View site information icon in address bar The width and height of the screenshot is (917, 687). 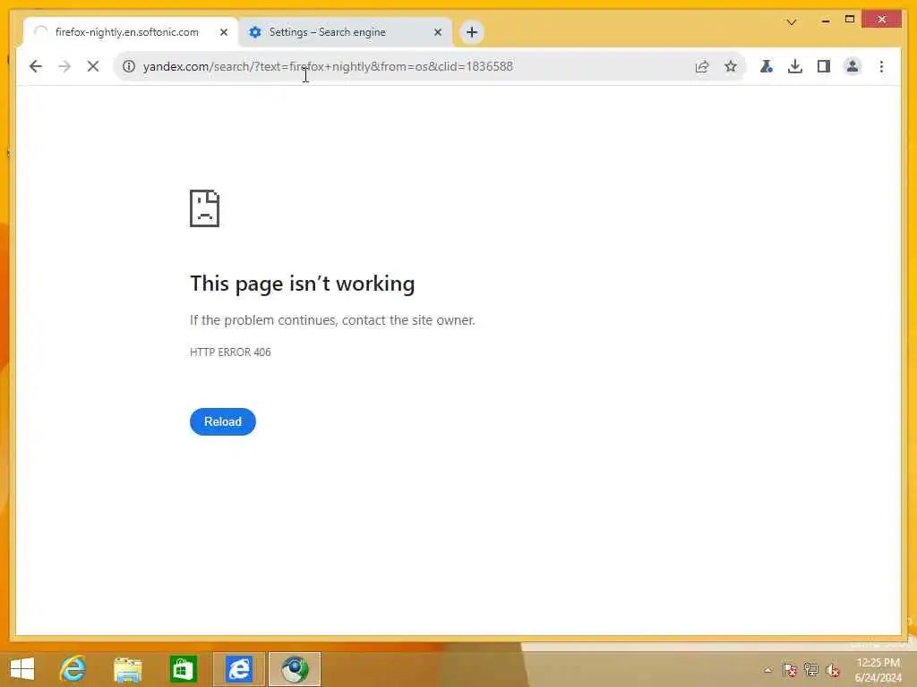point(129,66)
